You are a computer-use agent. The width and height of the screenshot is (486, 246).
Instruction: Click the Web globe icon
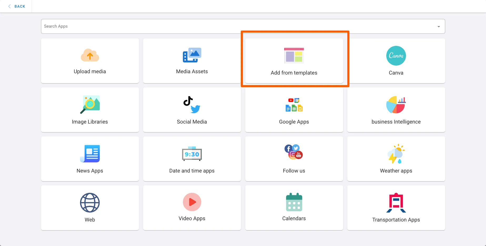pos(90,203)
